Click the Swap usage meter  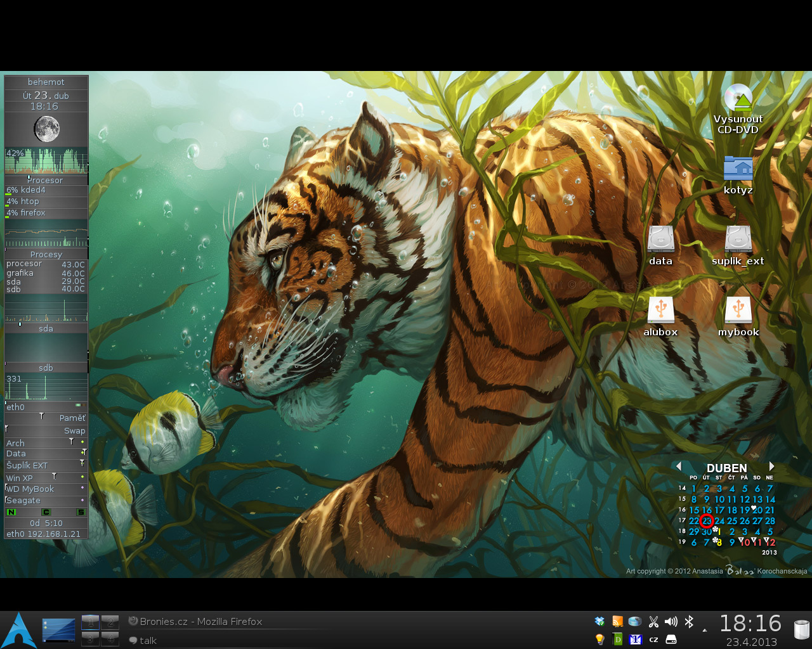click(46, 430)
